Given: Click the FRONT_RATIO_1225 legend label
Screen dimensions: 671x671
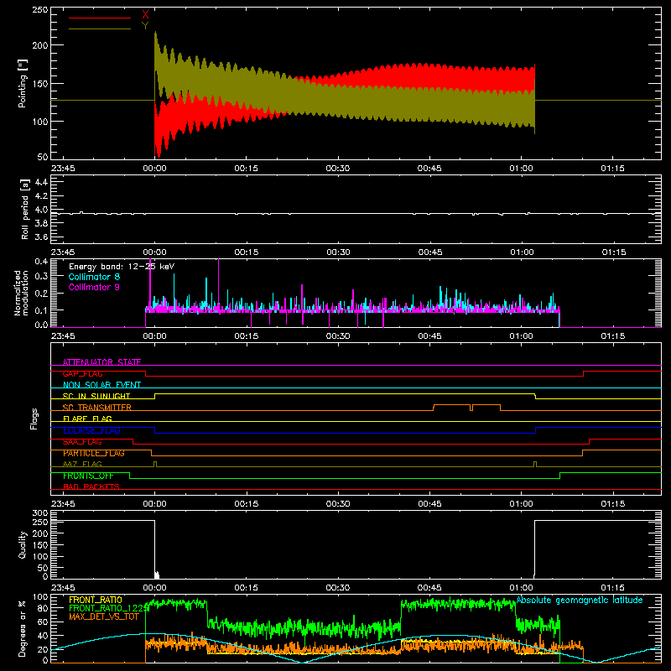Looking at the screenshot, I should point(109,608).
